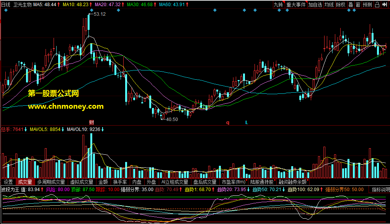The image size is (390, 224).
Task: Open 除权 ex-rights options
Action: (341, 5)
